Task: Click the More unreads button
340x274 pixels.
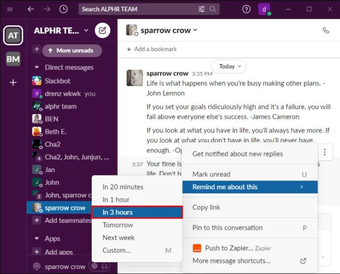Action: click(72, 51)
